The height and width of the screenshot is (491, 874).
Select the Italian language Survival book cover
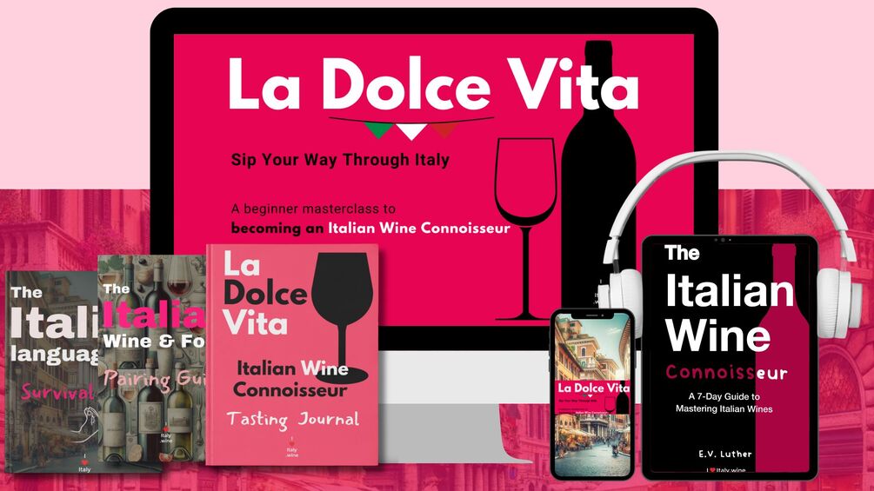[x=53, y=372]
